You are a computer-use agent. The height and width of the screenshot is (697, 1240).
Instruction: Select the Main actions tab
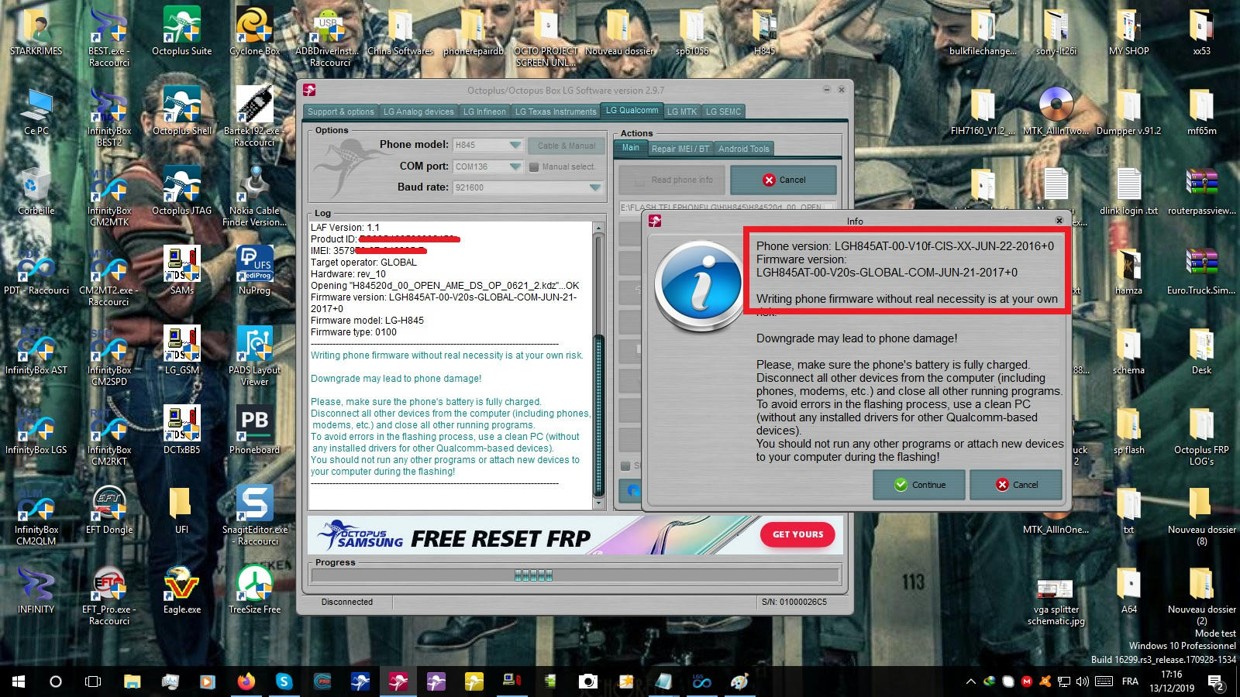click(x=631, y=148)
